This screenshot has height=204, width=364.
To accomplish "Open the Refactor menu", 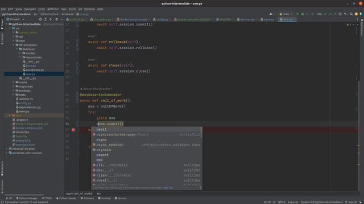I will 53,9.
